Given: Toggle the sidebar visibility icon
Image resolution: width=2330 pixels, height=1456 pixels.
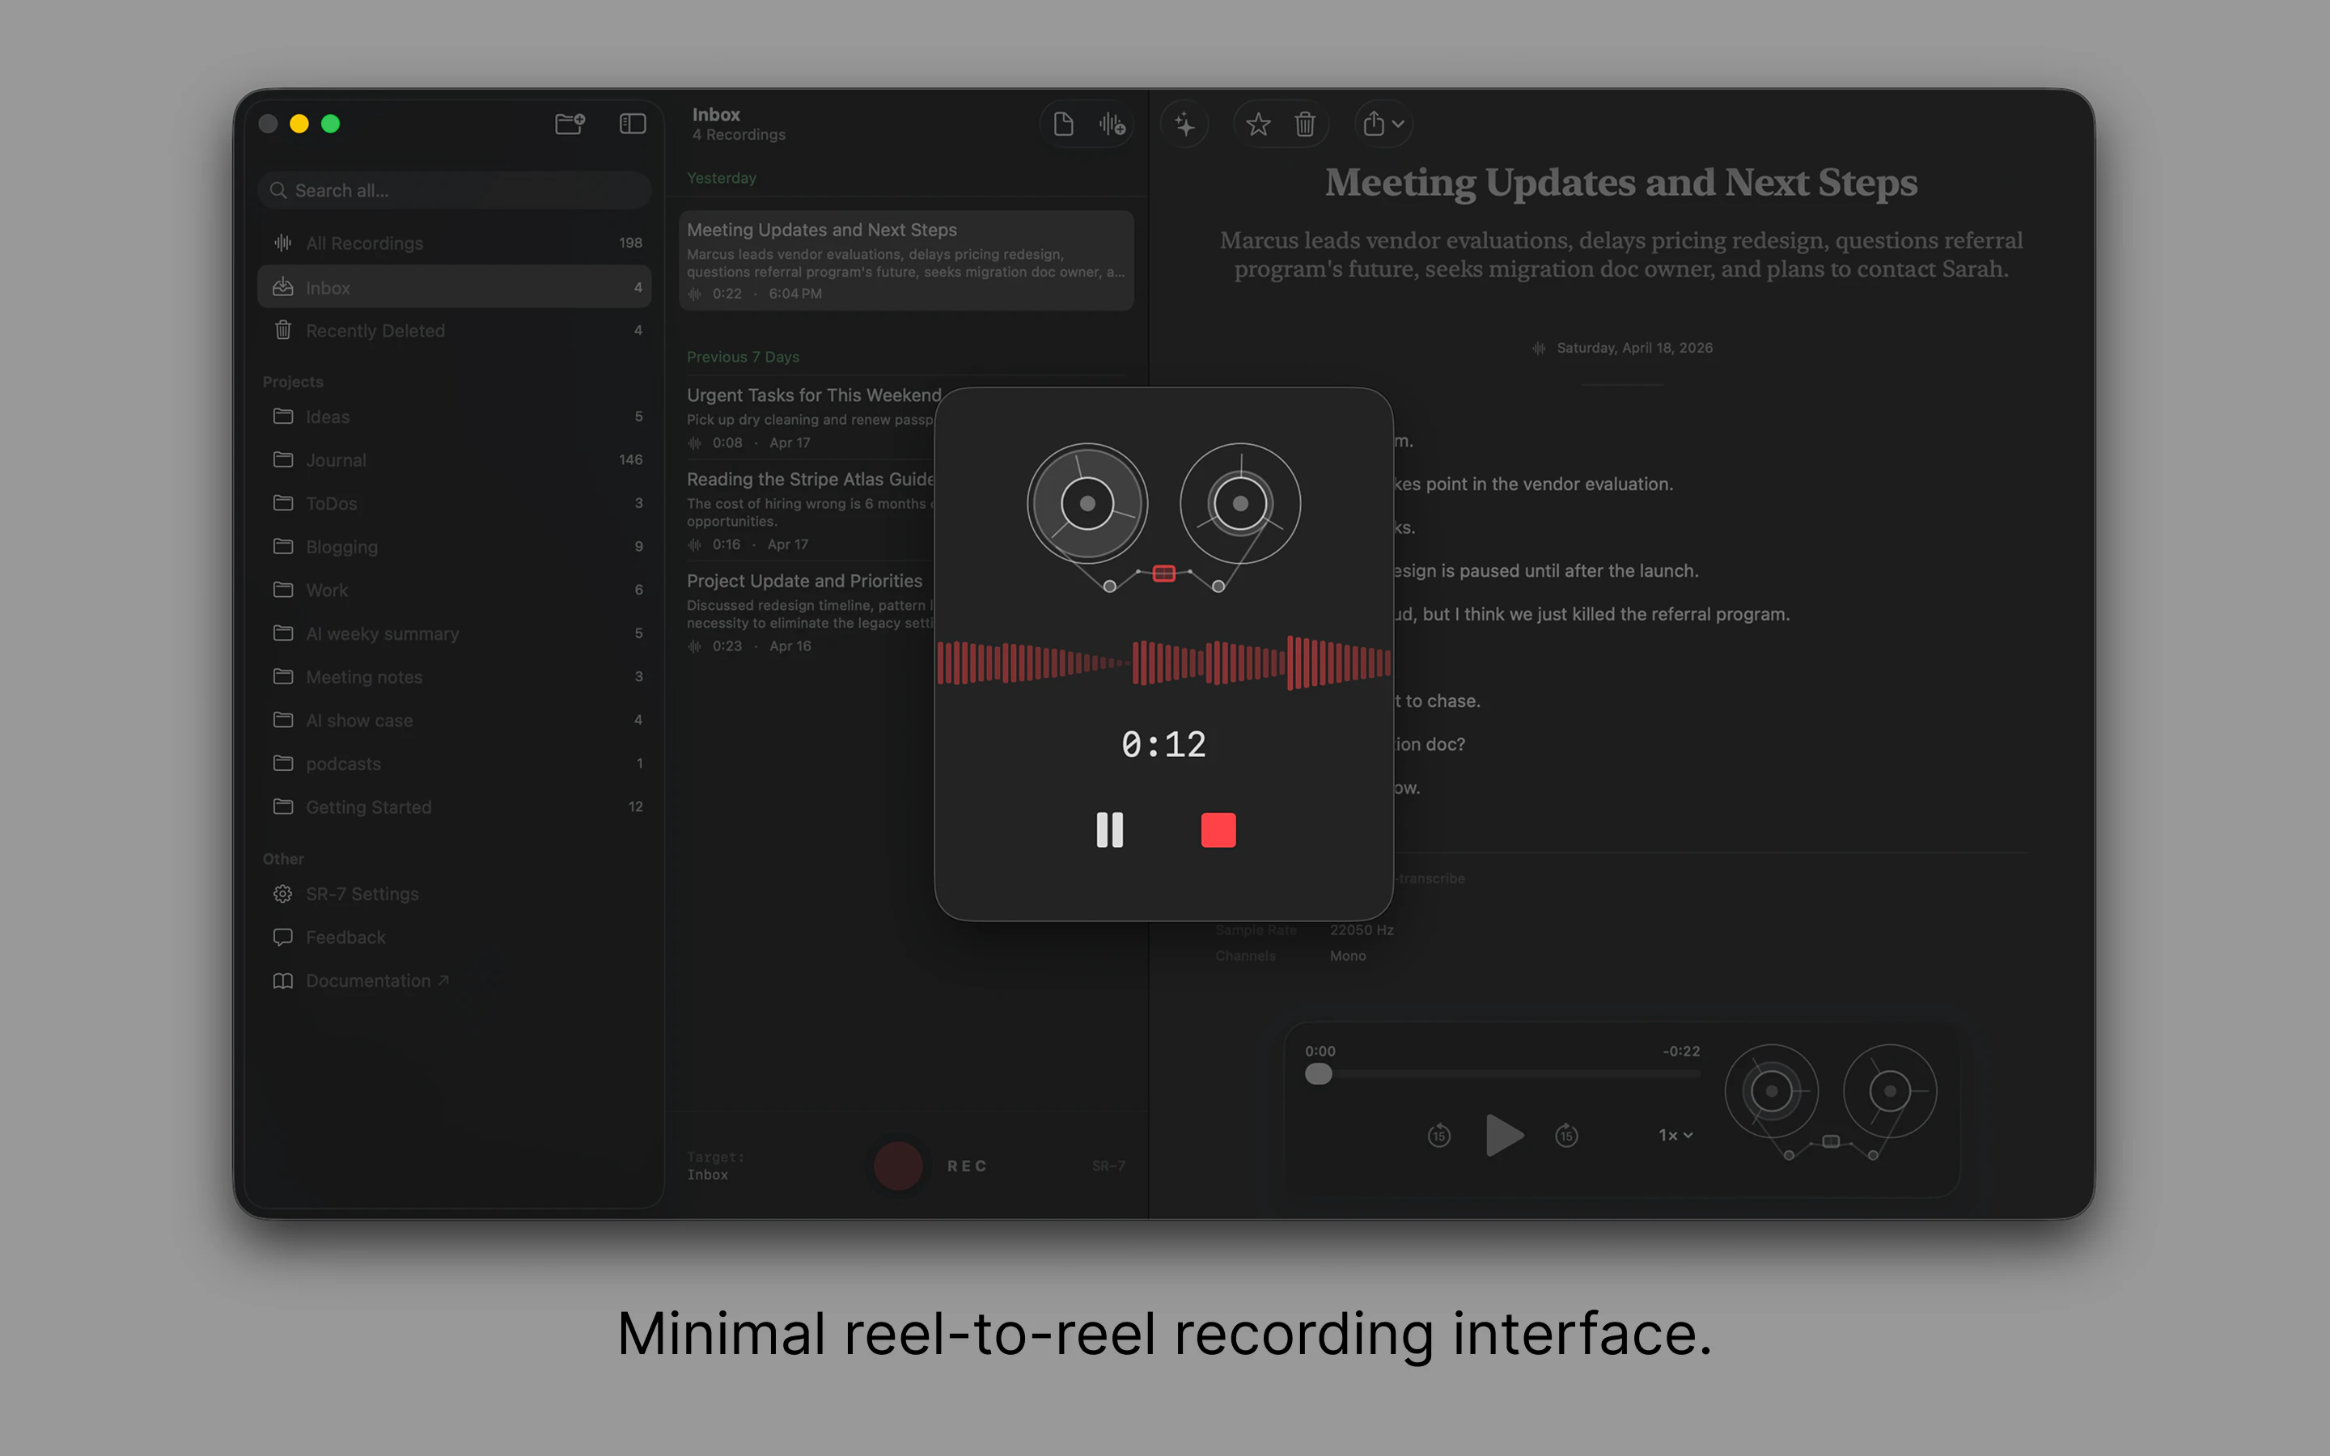Looking at the screenshot, I should click(x=633, y=123).
